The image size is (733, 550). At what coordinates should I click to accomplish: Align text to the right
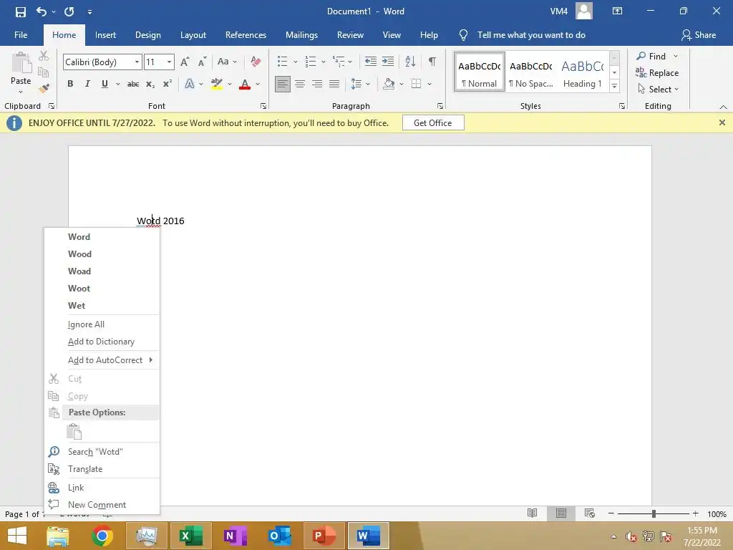pos(317,84)
